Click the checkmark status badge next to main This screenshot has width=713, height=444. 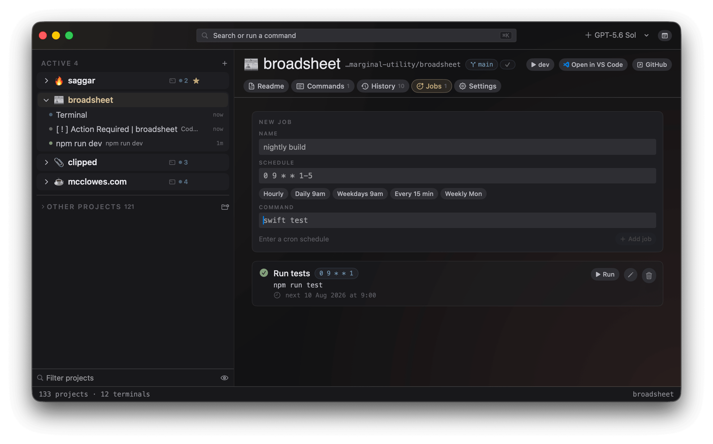tap(507, 65)
